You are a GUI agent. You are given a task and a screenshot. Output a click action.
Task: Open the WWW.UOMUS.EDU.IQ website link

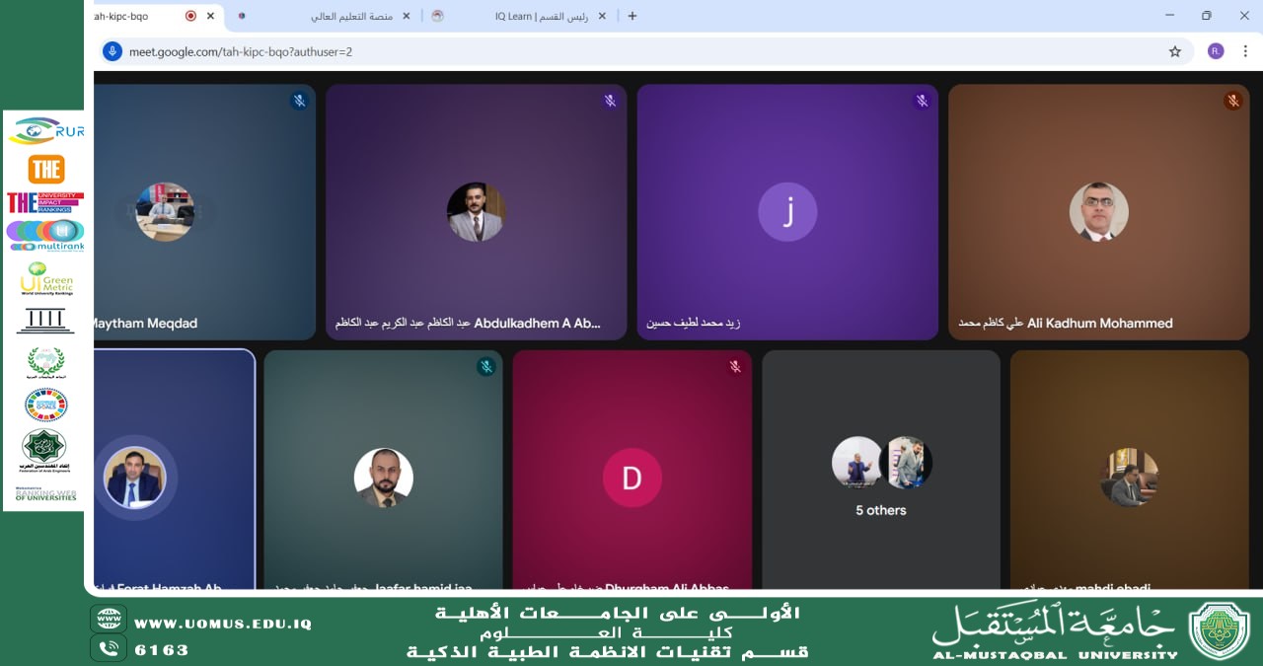tap(223, 624)
